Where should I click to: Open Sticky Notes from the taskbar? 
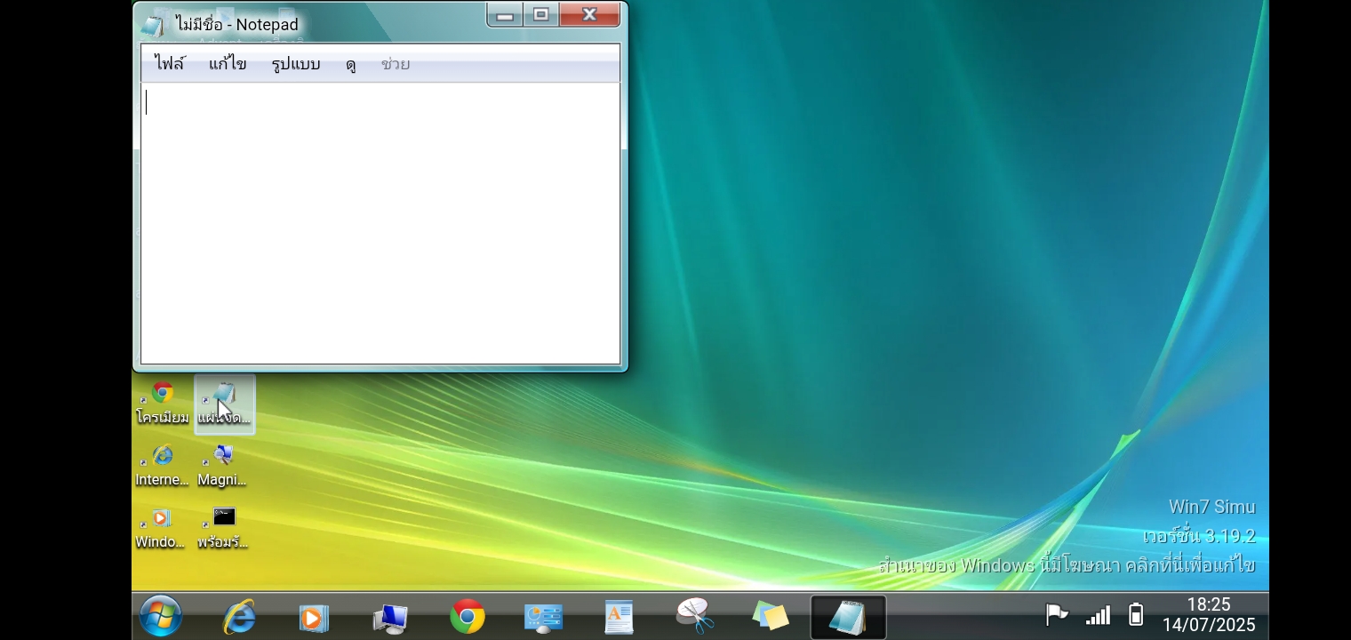click(x=771, y=616)
